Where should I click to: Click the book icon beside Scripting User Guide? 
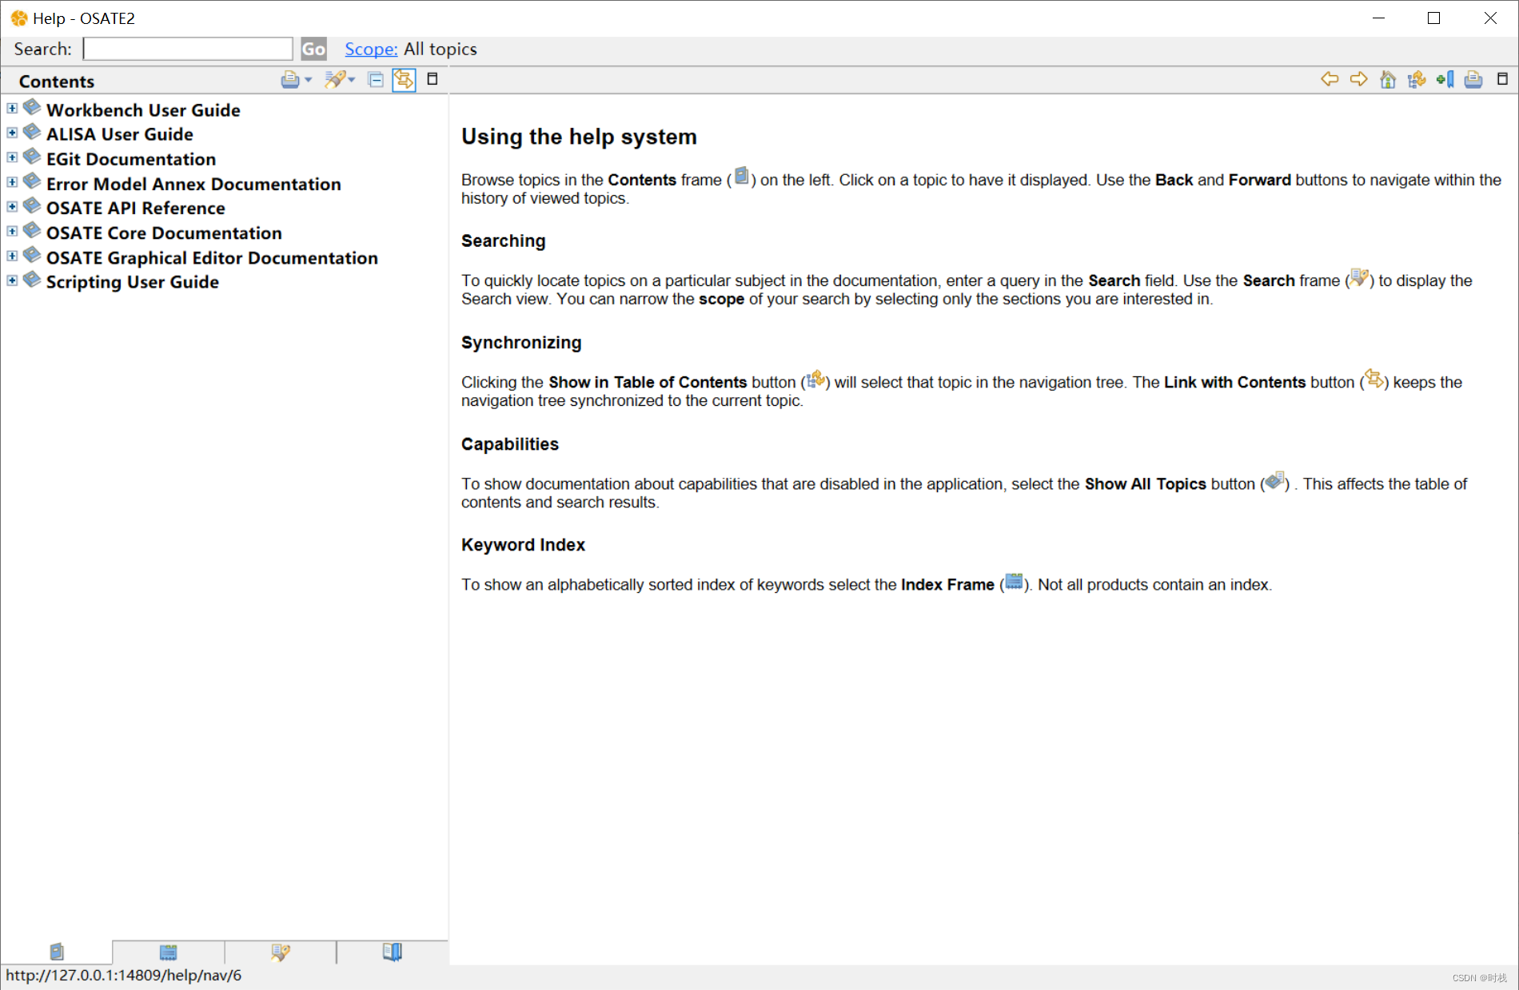[32, 280]
